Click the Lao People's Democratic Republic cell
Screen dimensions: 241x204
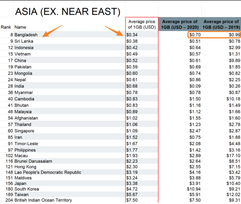pos(47,172)
